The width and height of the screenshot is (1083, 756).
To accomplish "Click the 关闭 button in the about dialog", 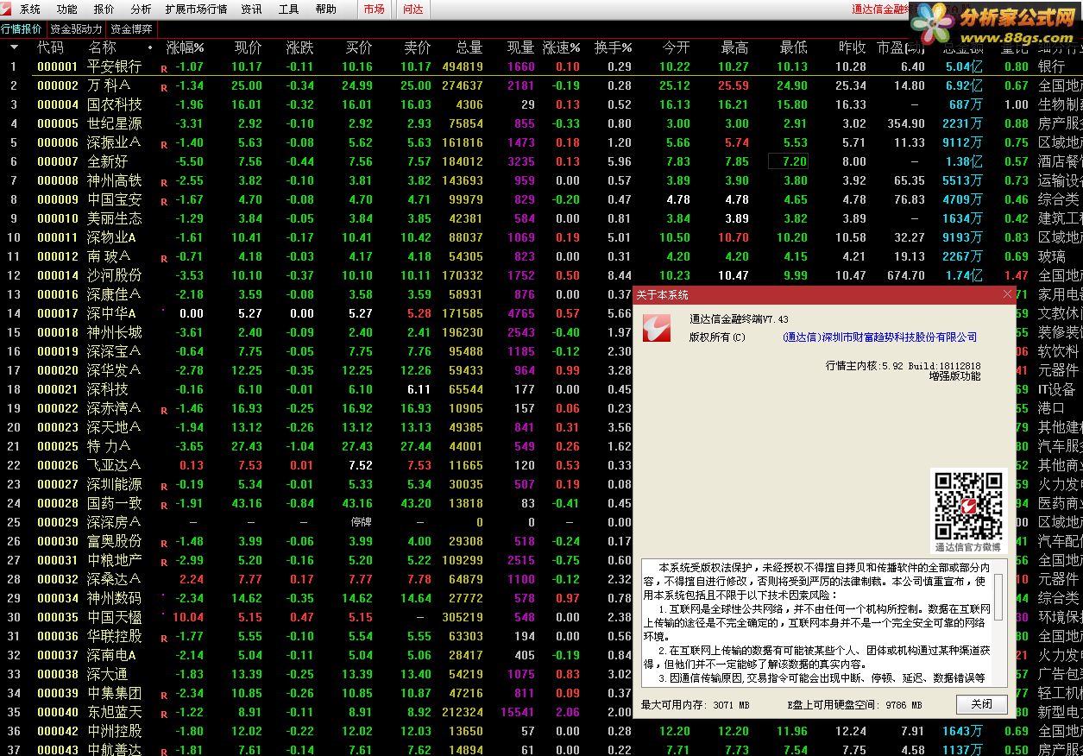I will pyautogui.click(x=981, y=704).
